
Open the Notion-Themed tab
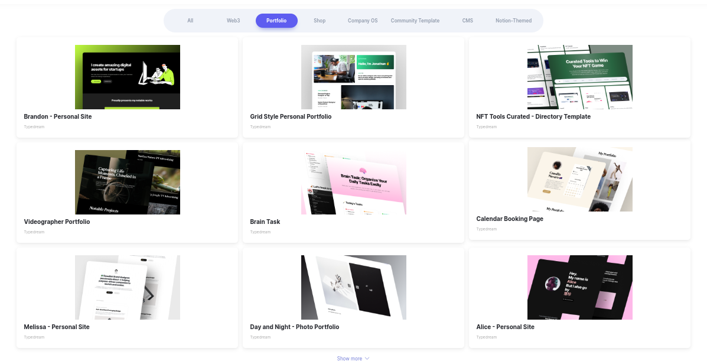[x=513, y=21]
